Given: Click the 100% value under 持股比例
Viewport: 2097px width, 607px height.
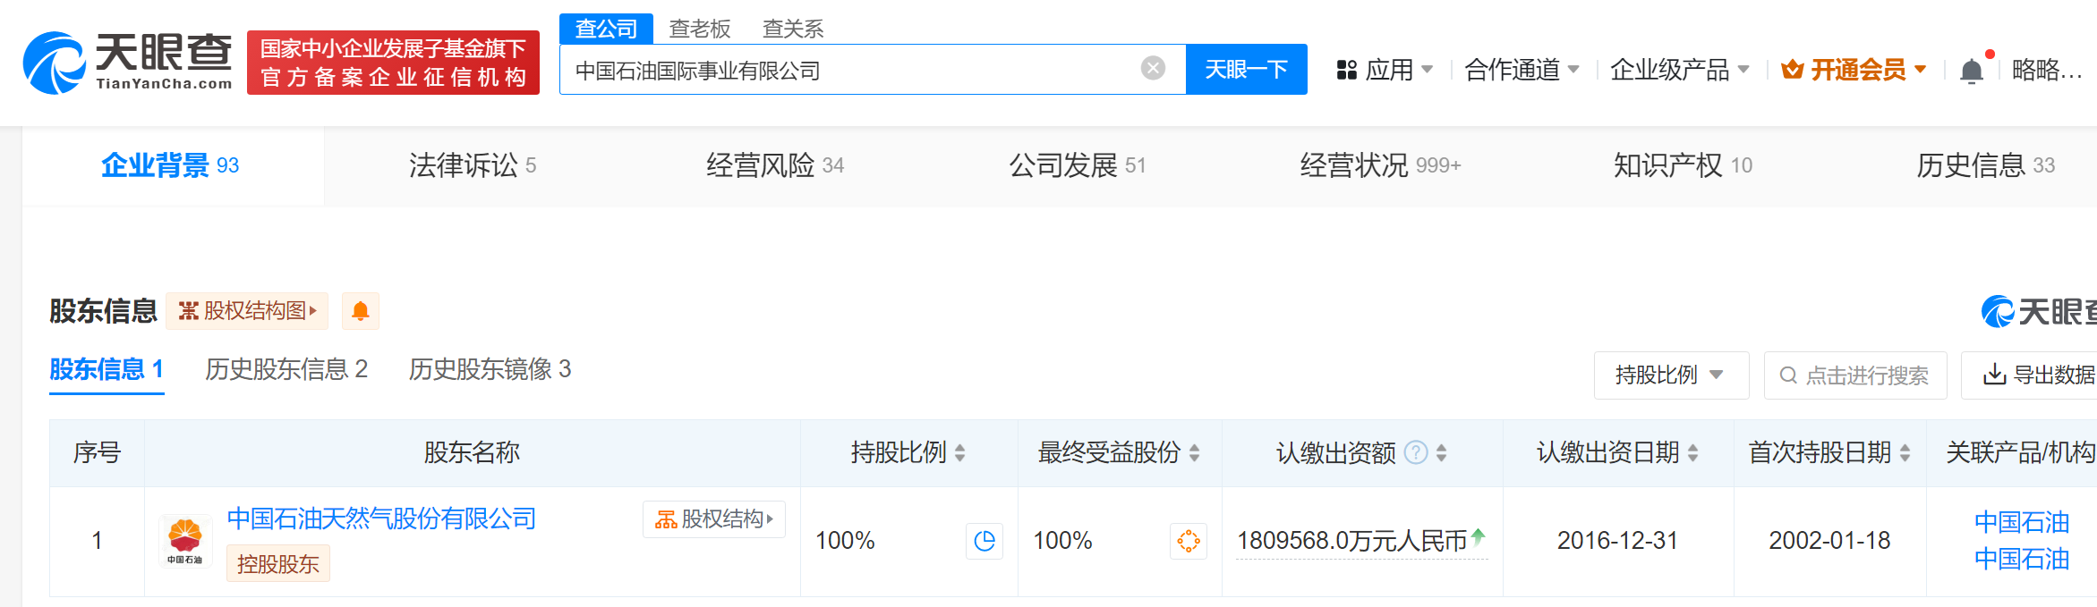Looking at the screenshot, I should point(845,541).
